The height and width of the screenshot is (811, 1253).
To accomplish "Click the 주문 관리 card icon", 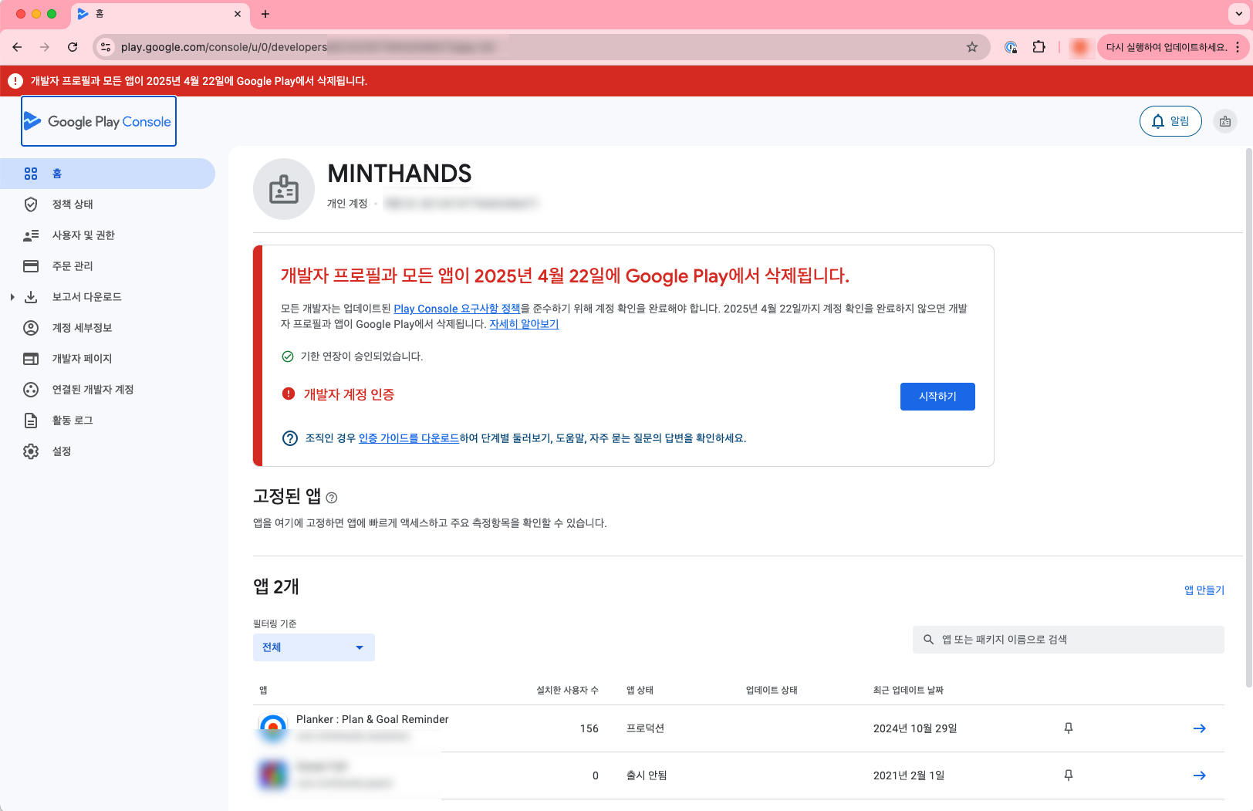I will tap(31, 266).
